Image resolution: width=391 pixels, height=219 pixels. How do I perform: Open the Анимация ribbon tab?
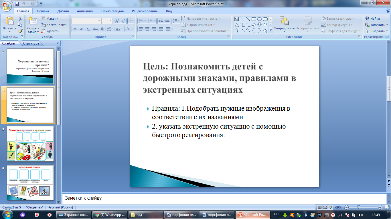[85, 11]
